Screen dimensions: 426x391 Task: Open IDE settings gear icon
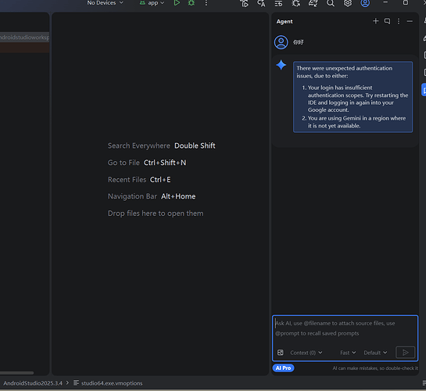click(348, 3)
